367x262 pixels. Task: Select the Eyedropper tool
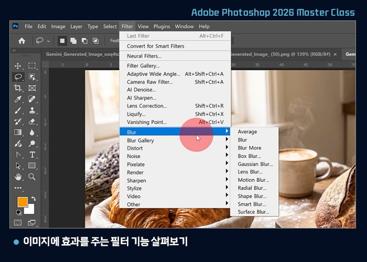(18, 99)
